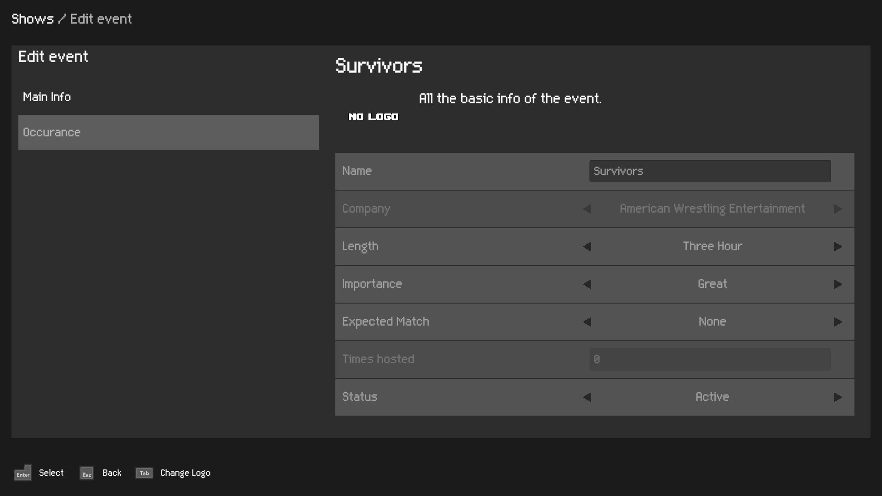Change Length from Three Hour using right arrow
The image size is (882, 496).
(838, 247)
